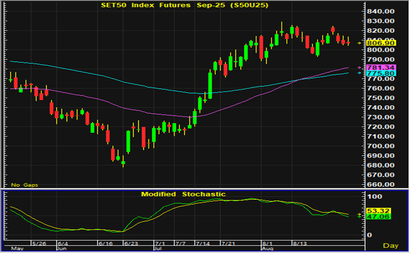Viewport: 410px width, 253px height.
Task: Click the yellow arrow beside 806.90
Action: tap(359, 43)
